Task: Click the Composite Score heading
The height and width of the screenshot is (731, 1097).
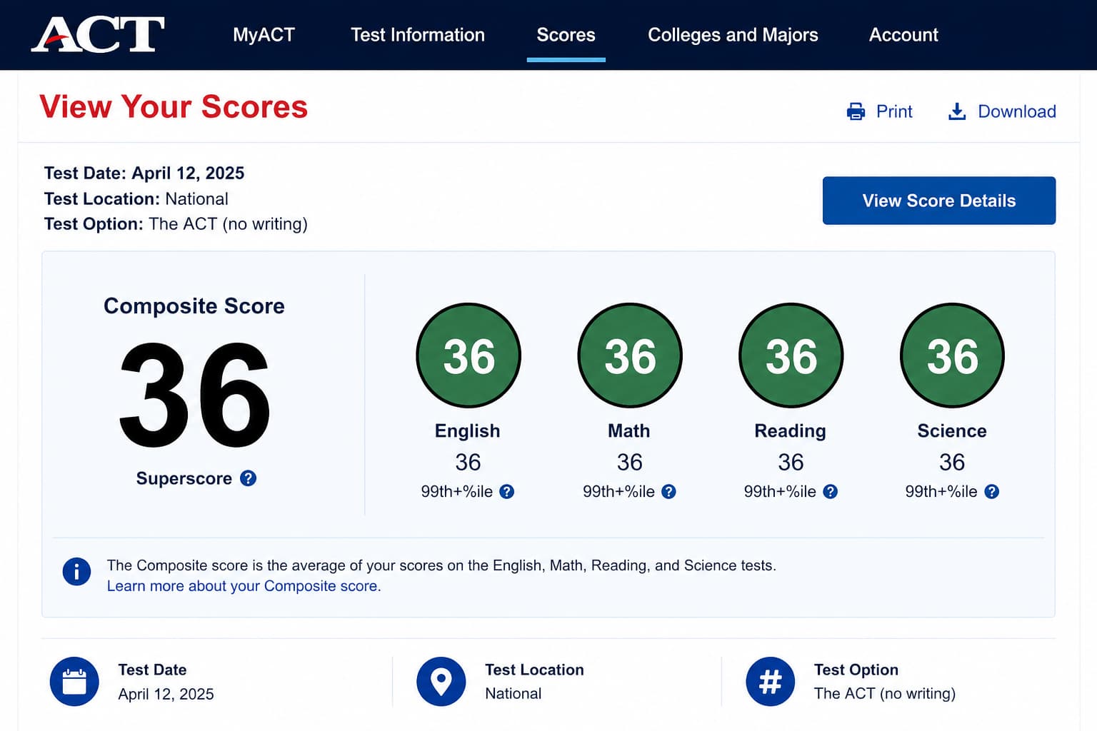Action: click(194, 306)
